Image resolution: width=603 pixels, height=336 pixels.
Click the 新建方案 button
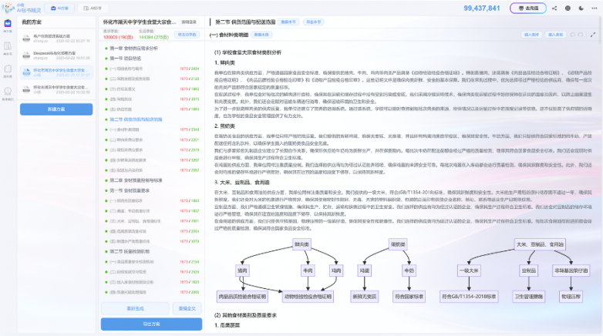coord(56,109)
